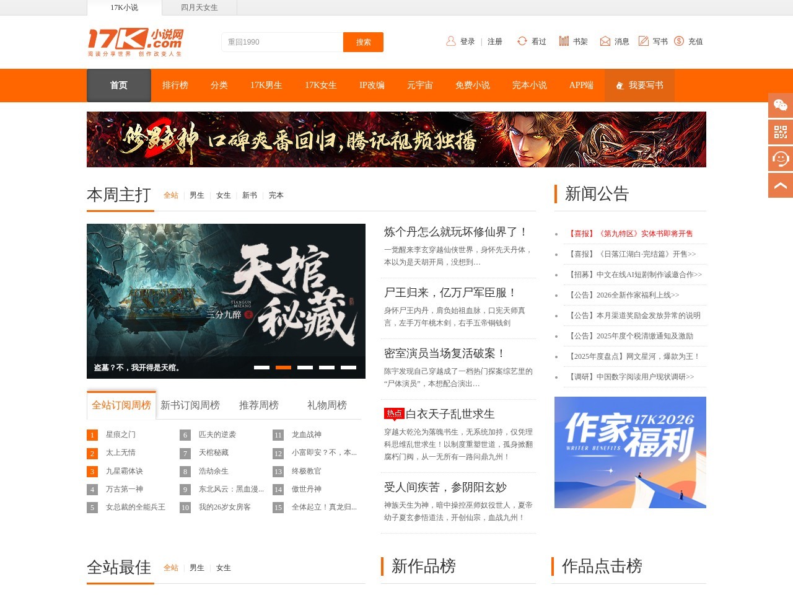Click the 注册 link

(495, 42)
